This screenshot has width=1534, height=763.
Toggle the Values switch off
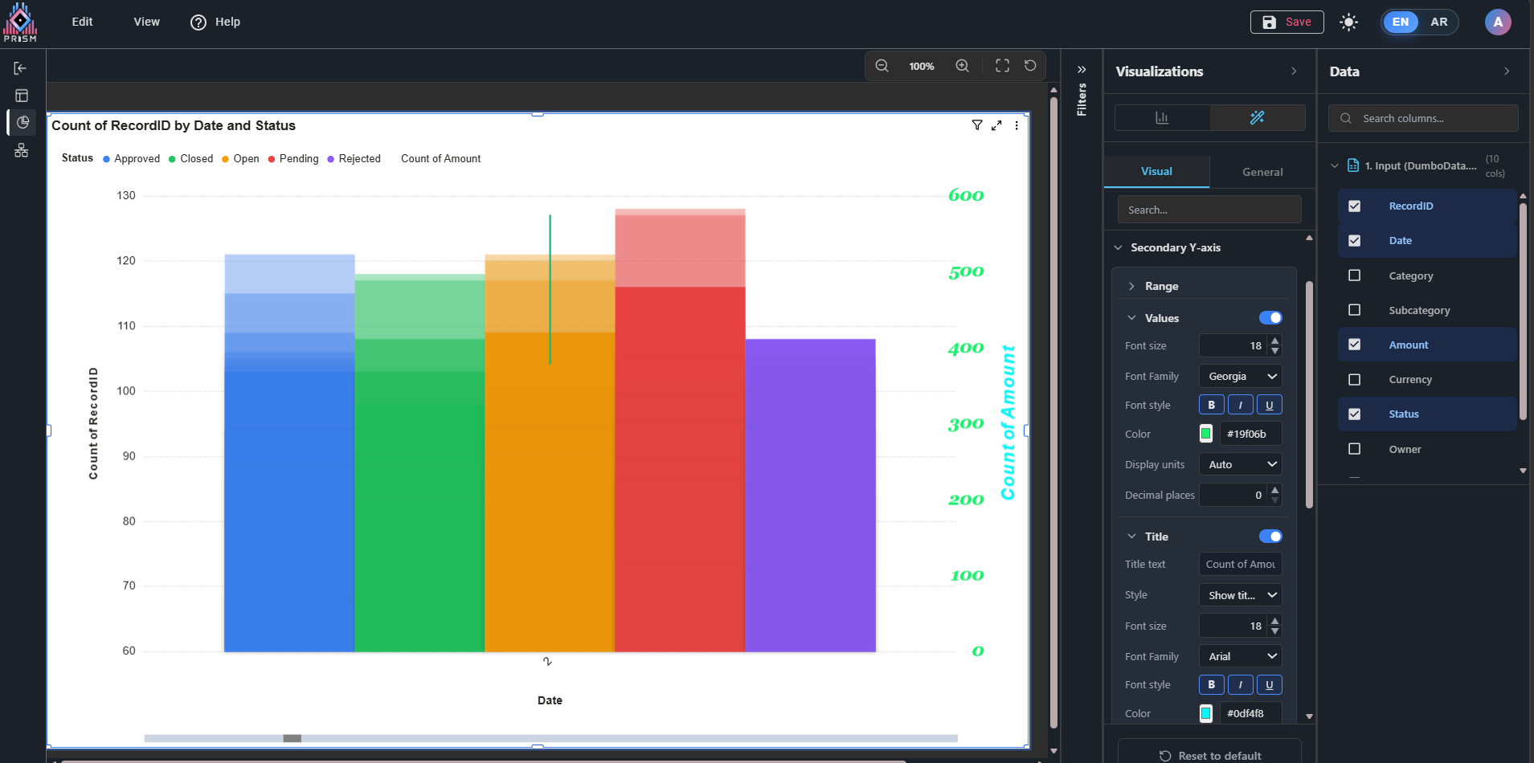[x=1270, y=318]
